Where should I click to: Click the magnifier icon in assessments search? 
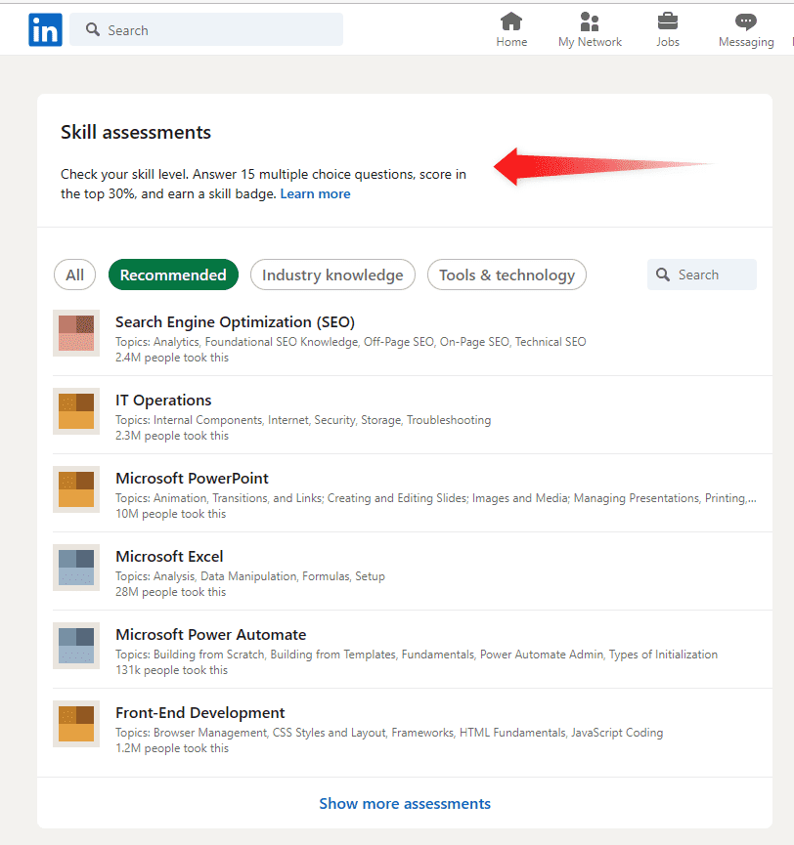coord(663,275)
